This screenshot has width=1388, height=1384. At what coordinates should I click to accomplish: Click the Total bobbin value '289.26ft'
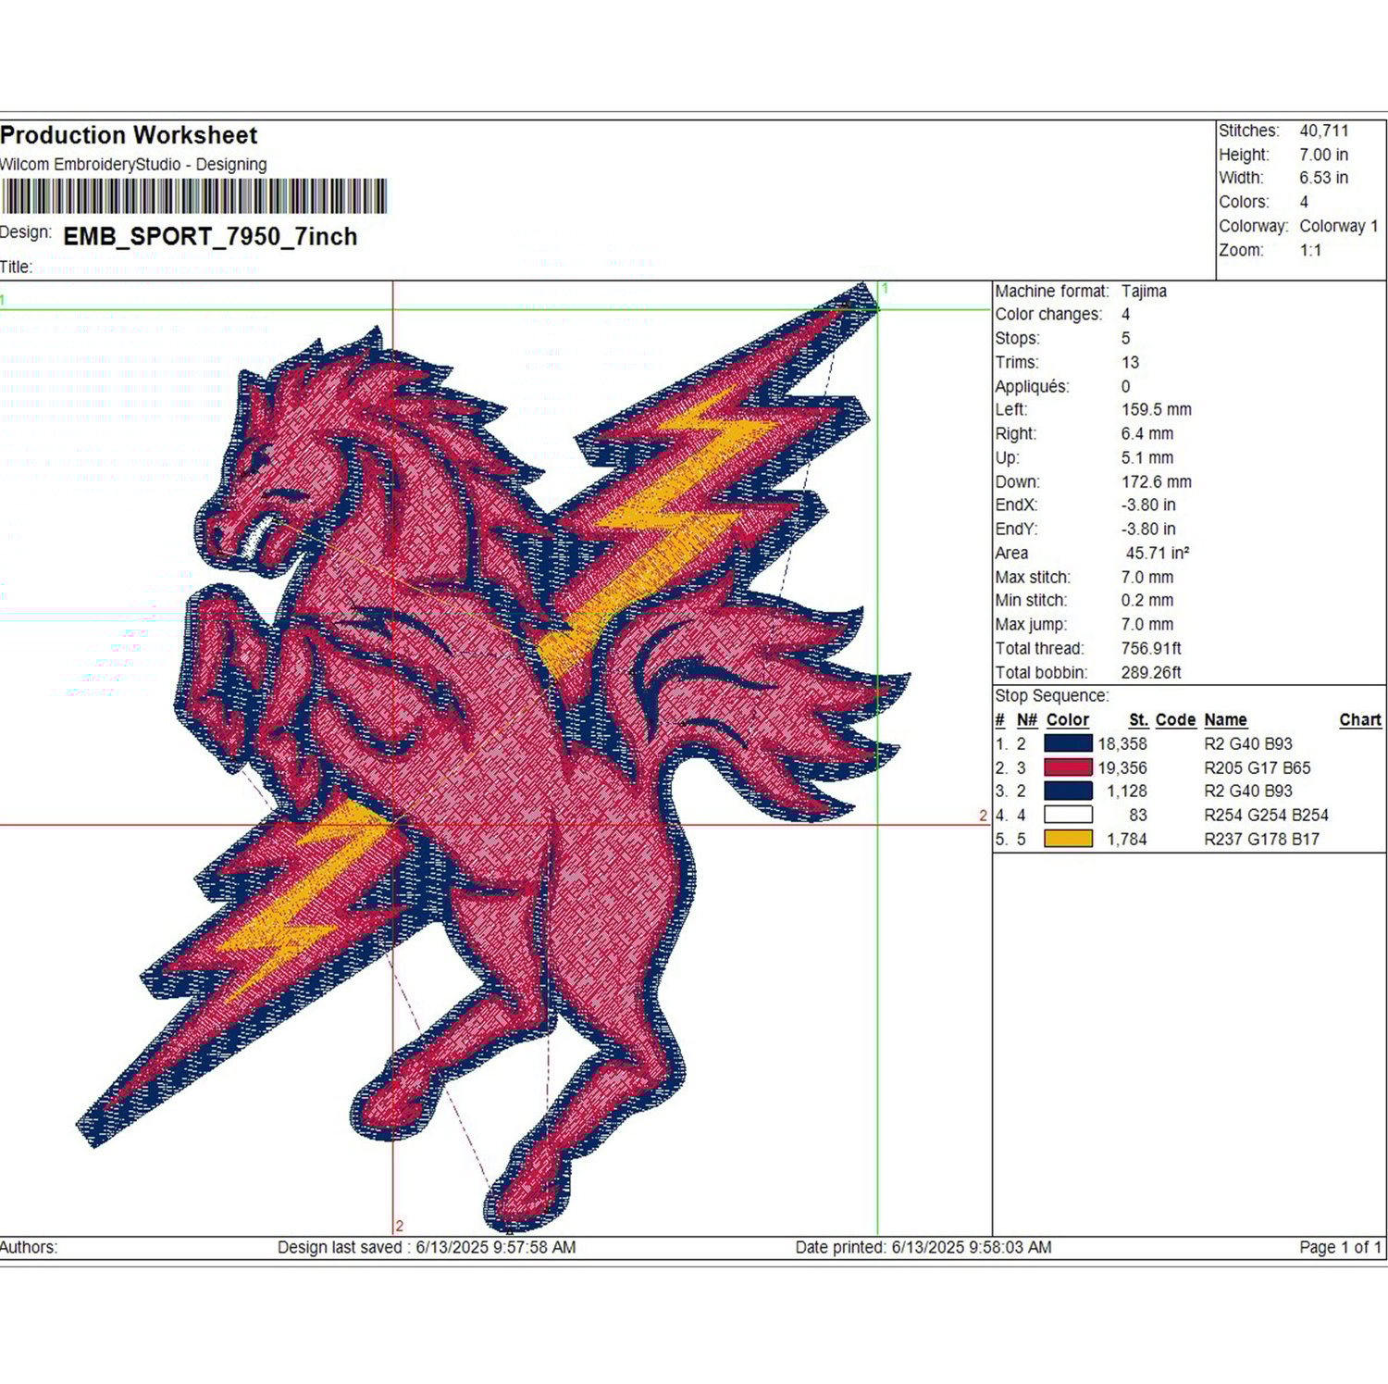point(1151,672)
